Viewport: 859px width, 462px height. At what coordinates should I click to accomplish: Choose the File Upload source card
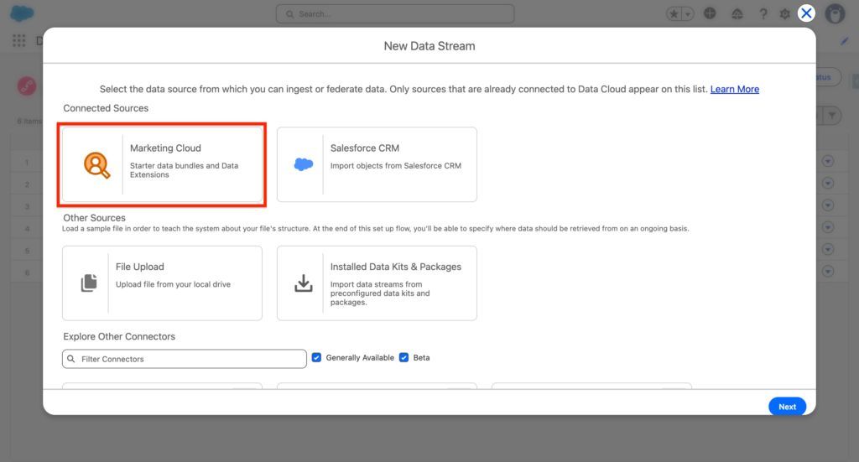tap(162, 283)
